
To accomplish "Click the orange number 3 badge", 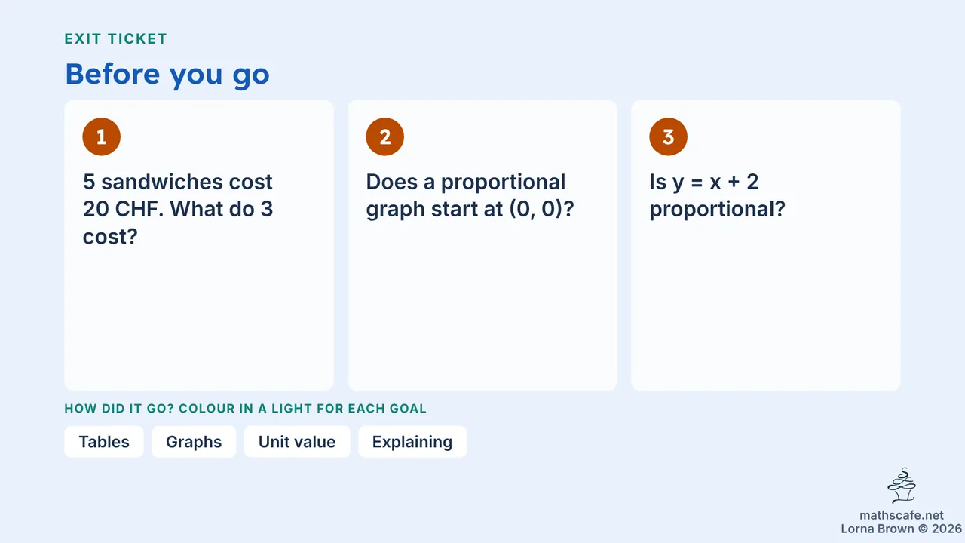I will pos(669,137).
